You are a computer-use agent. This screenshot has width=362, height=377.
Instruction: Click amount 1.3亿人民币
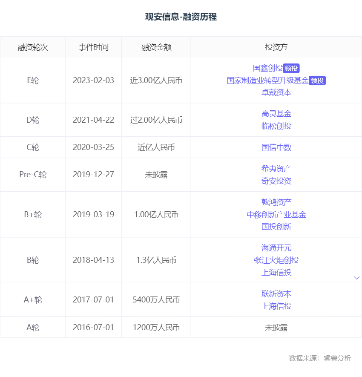[156, 260]
